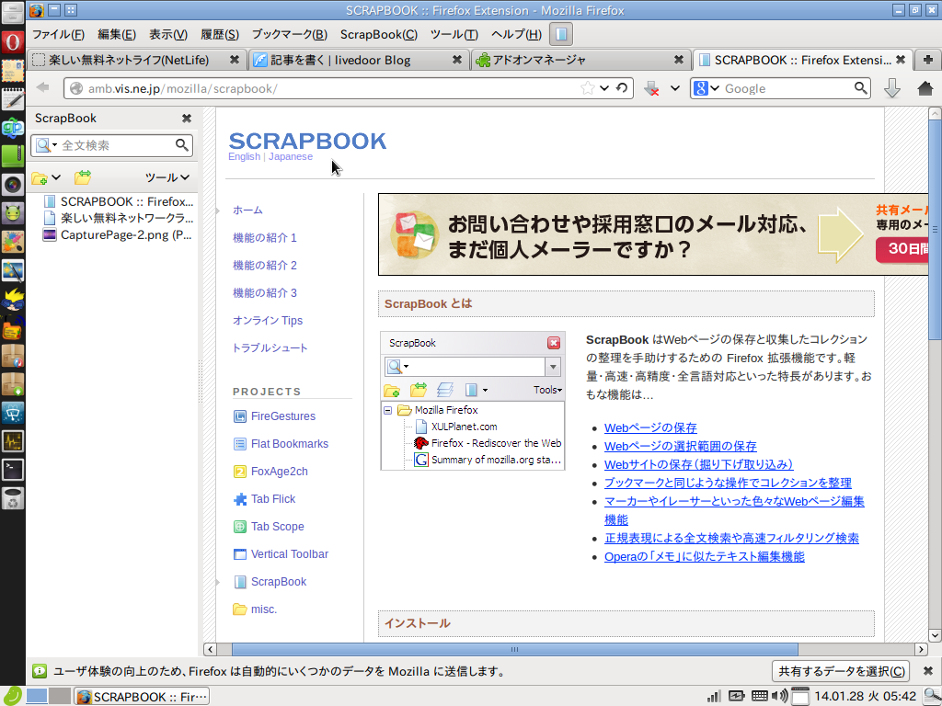The width and height of the screenshot is (942, 706).
Task: Click the keyboard icon in system tray
Action: pyautogui.click(x=759, y=696)
